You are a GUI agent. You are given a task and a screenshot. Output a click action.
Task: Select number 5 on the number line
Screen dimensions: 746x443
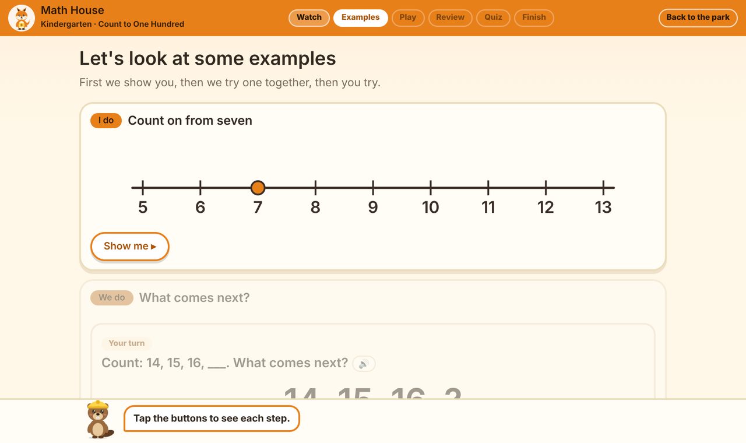click(143, 207)
